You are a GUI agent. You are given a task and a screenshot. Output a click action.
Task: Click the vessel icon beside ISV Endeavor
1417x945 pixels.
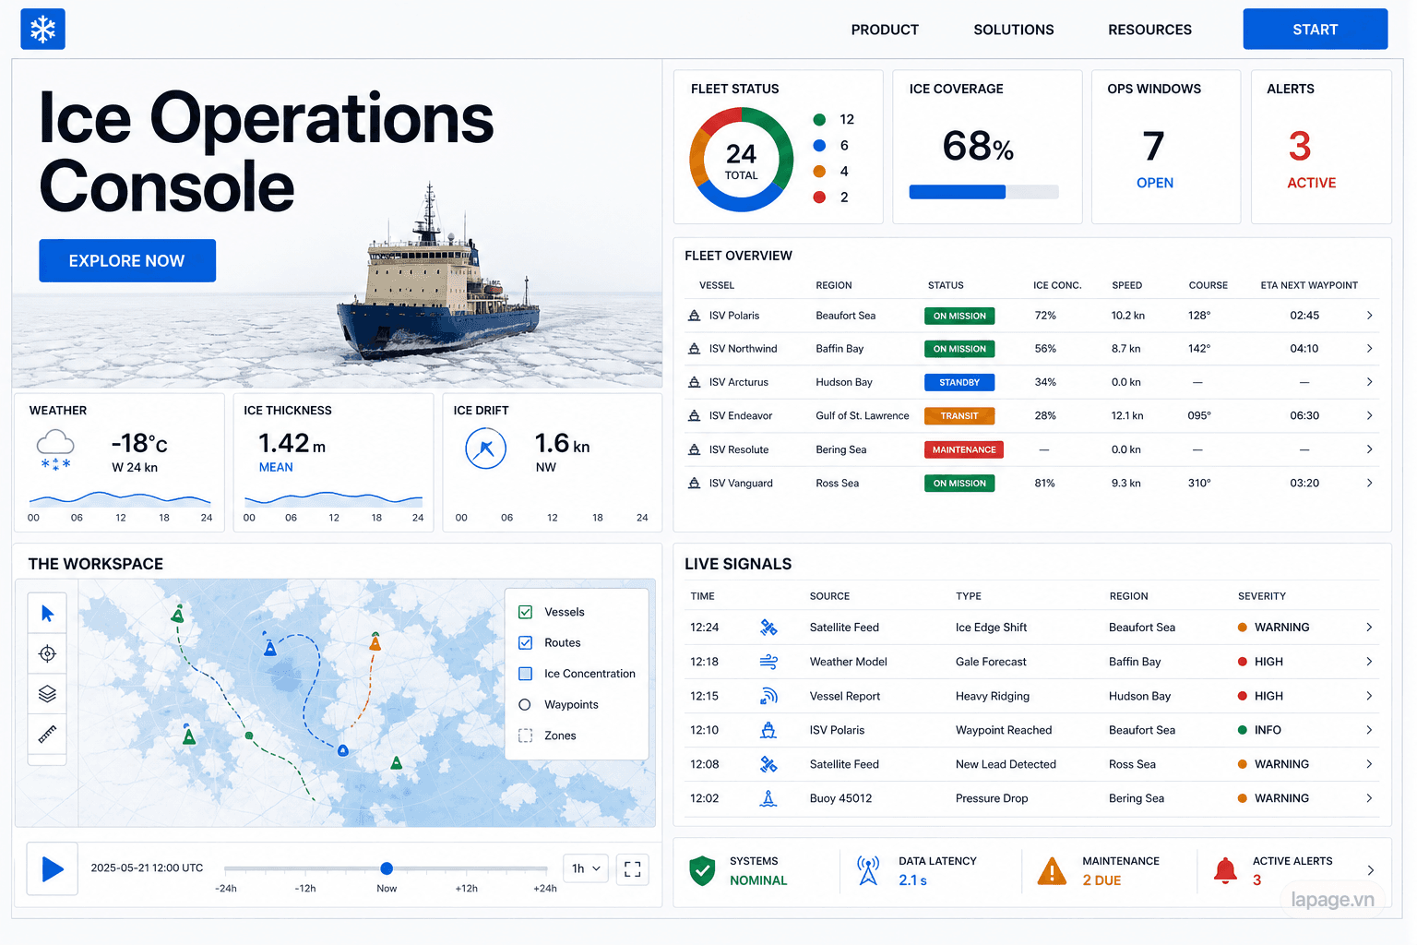click(694, 416)
